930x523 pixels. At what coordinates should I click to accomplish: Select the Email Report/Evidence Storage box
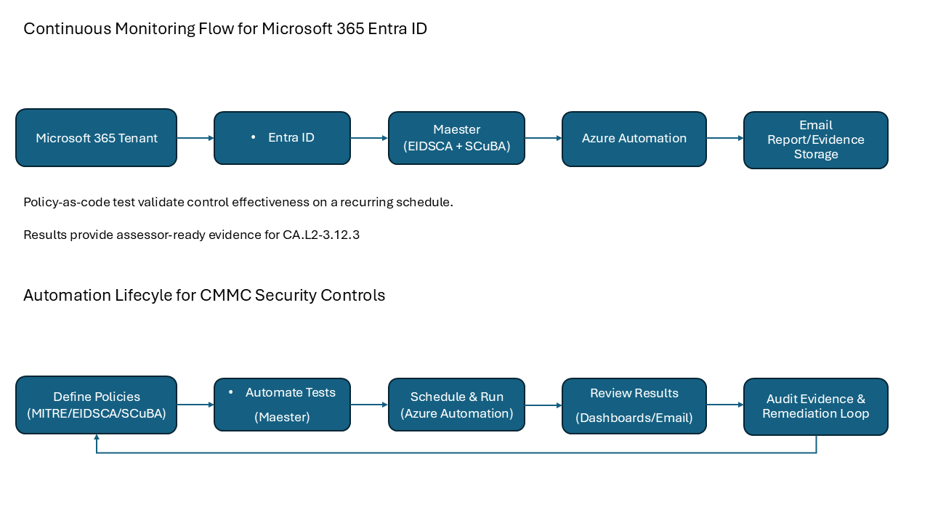click(x=815, y=140)
